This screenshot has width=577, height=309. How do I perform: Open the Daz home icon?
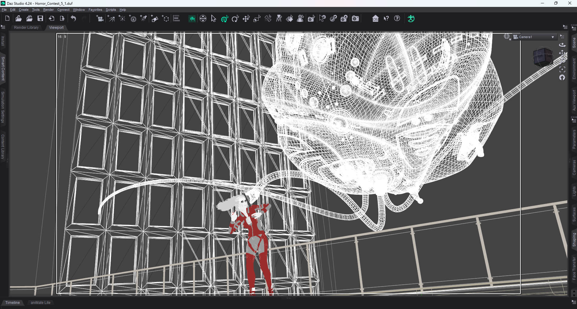pyautogui.click(x=375, y=19)
